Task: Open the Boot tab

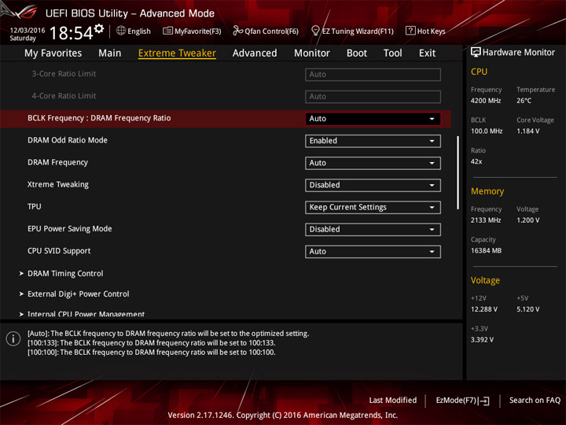Action: (357, 54)
